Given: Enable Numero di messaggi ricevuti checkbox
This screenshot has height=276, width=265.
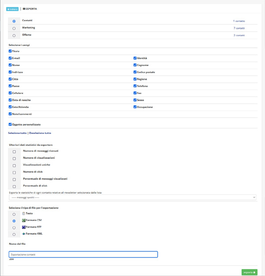Looking at the screenshot, I should click(14, 152).
